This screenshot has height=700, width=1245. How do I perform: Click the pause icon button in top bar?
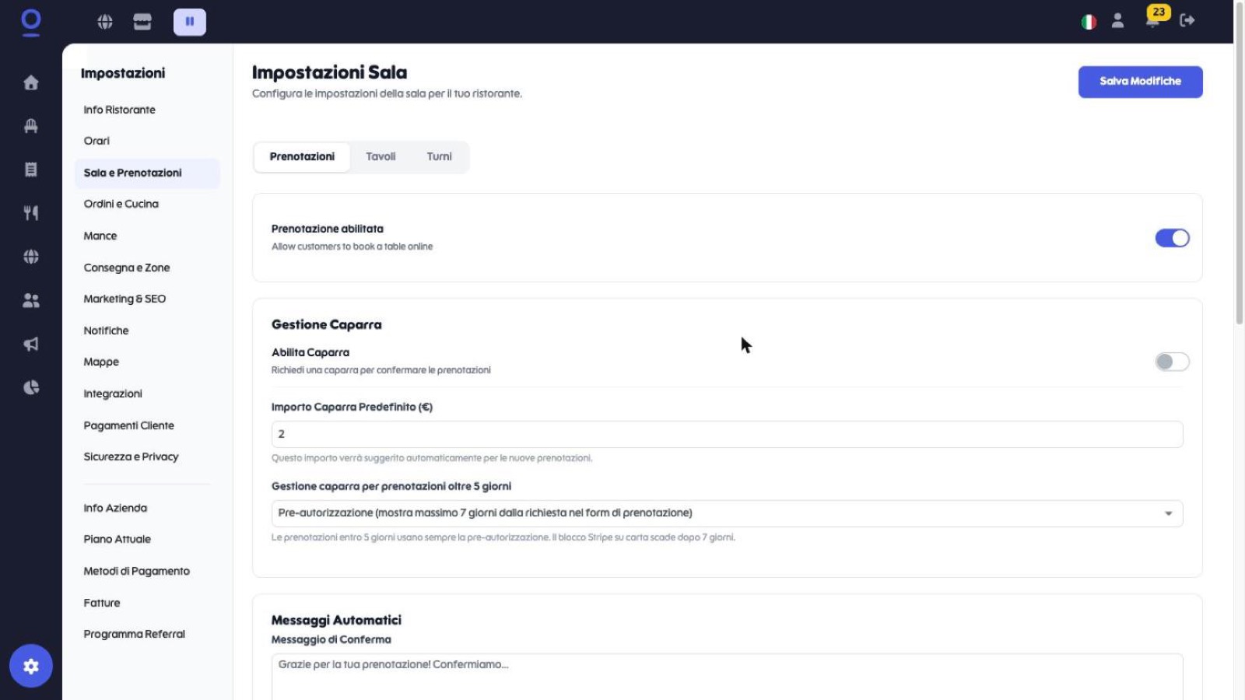click(190, 22)
